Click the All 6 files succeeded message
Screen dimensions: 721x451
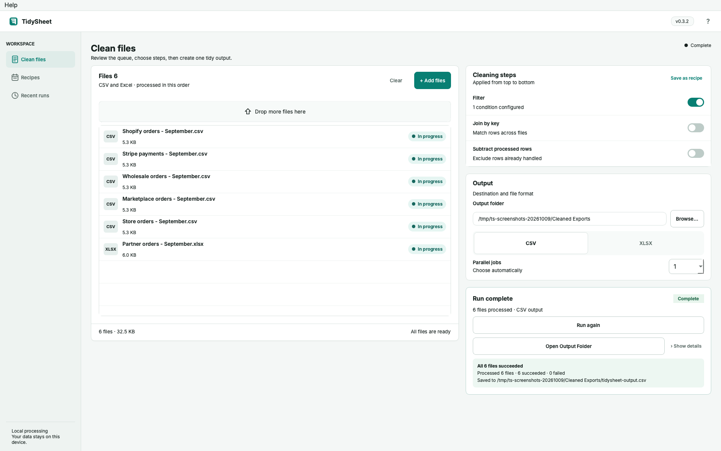(x=500, y=366)
